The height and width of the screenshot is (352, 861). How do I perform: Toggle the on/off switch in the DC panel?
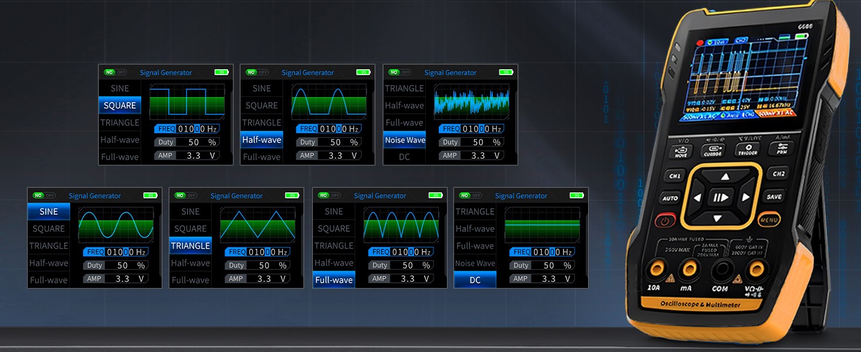470,195
